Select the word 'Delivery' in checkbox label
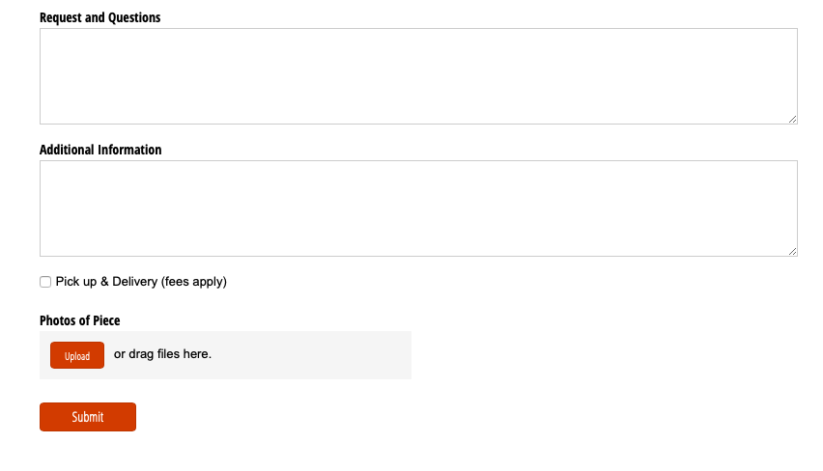 (x=135, y=282)
